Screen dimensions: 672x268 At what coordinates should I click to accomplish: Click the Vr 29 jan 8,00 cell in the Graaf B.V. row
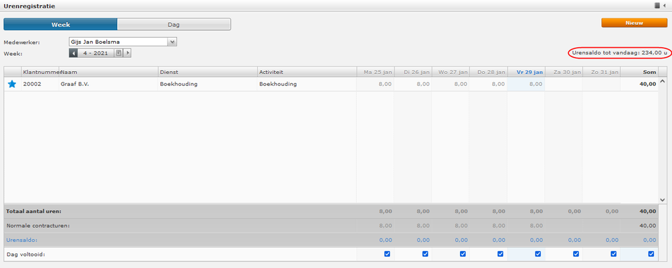tap(527, 84)
